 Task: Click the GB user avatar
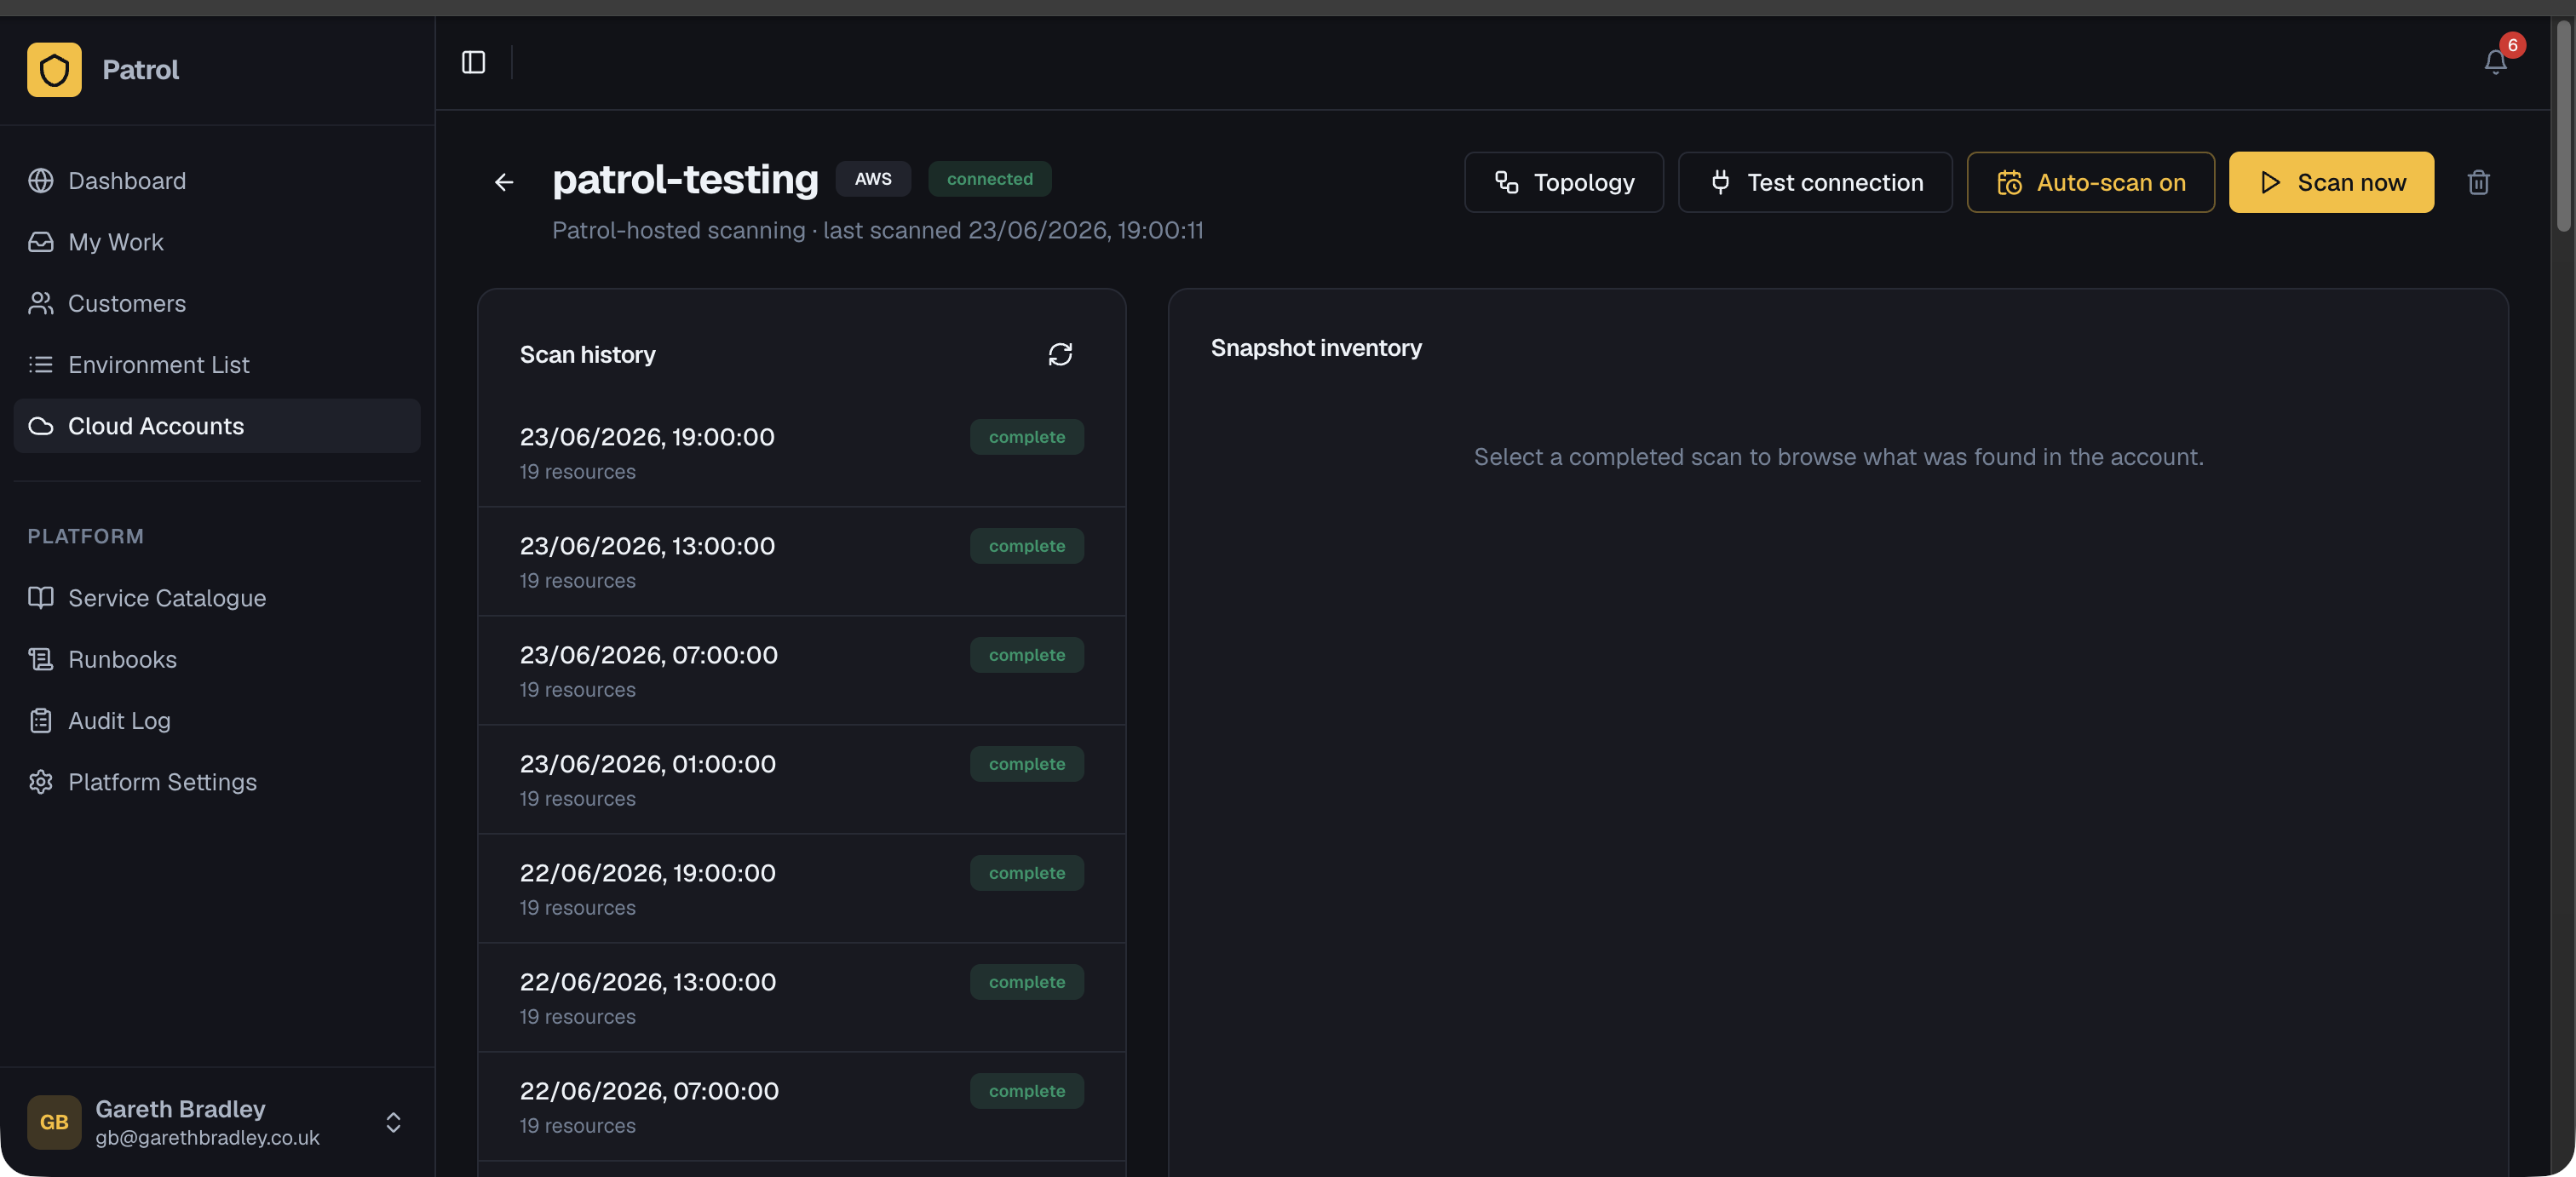pos(54,1121)
